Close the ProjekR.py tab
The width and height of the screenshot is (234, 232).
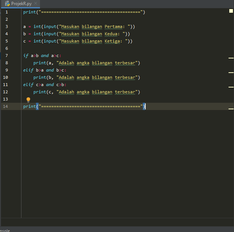coord(36,3)
